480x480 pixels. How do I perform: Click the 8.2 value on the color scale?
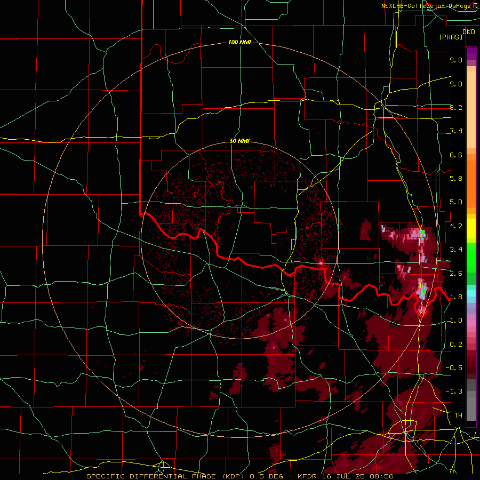(456, 107)
